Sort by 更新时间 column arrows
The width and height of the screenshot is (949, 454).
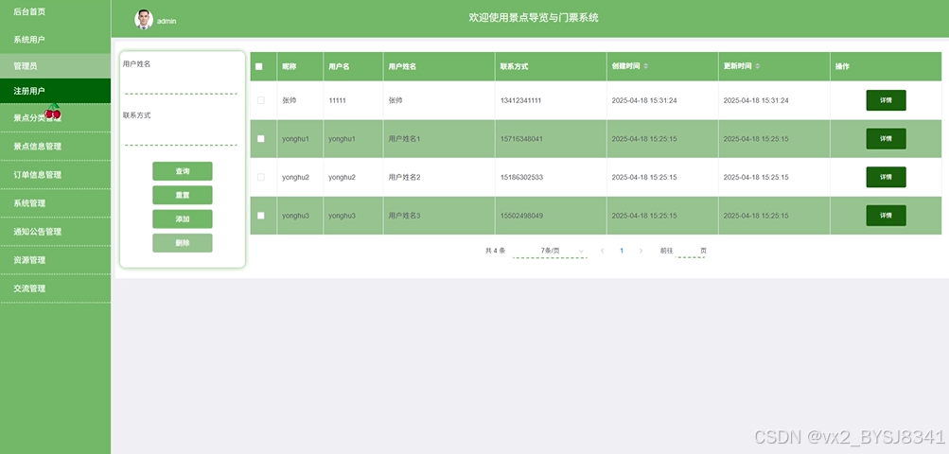pyautogui.click(x=757, y=66)
